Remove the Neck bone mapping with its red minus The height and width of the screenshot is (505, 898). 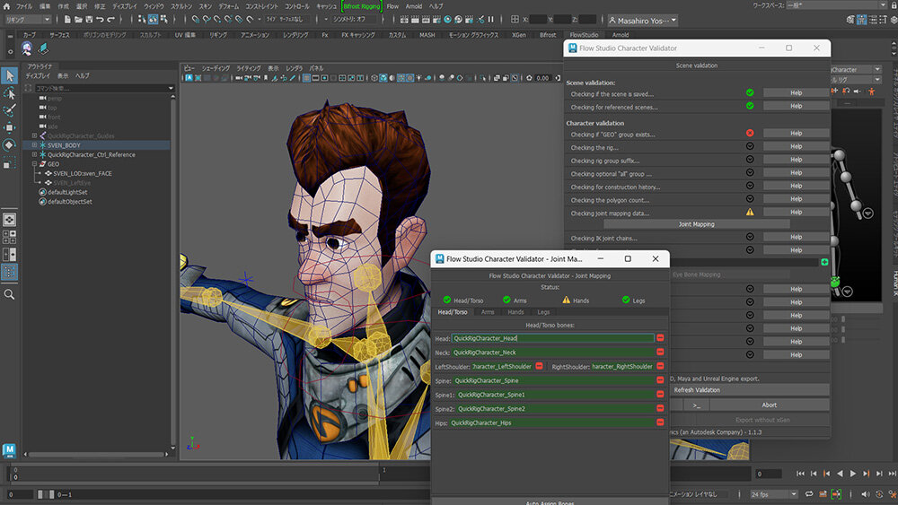click(x=660, y=353)
